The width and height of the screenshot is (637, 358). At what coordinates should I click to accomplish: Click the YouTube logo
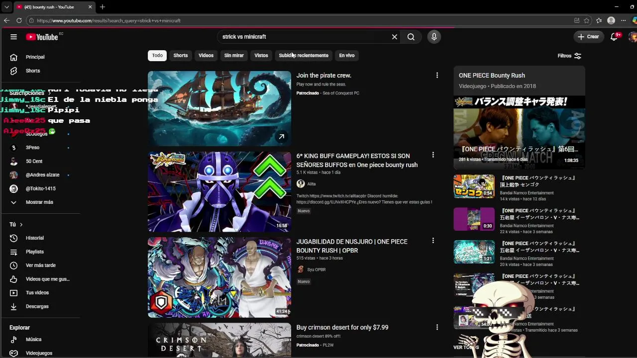point(42,37)
